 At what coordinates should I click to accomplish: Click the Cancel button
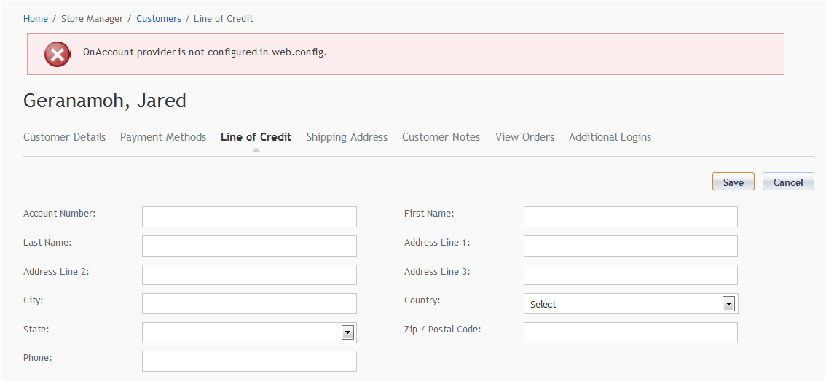(787, 182)
